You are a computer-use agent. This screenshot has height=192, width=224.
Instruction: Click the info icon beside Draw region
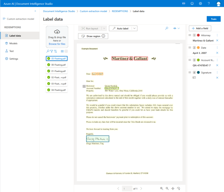(102, 36)
